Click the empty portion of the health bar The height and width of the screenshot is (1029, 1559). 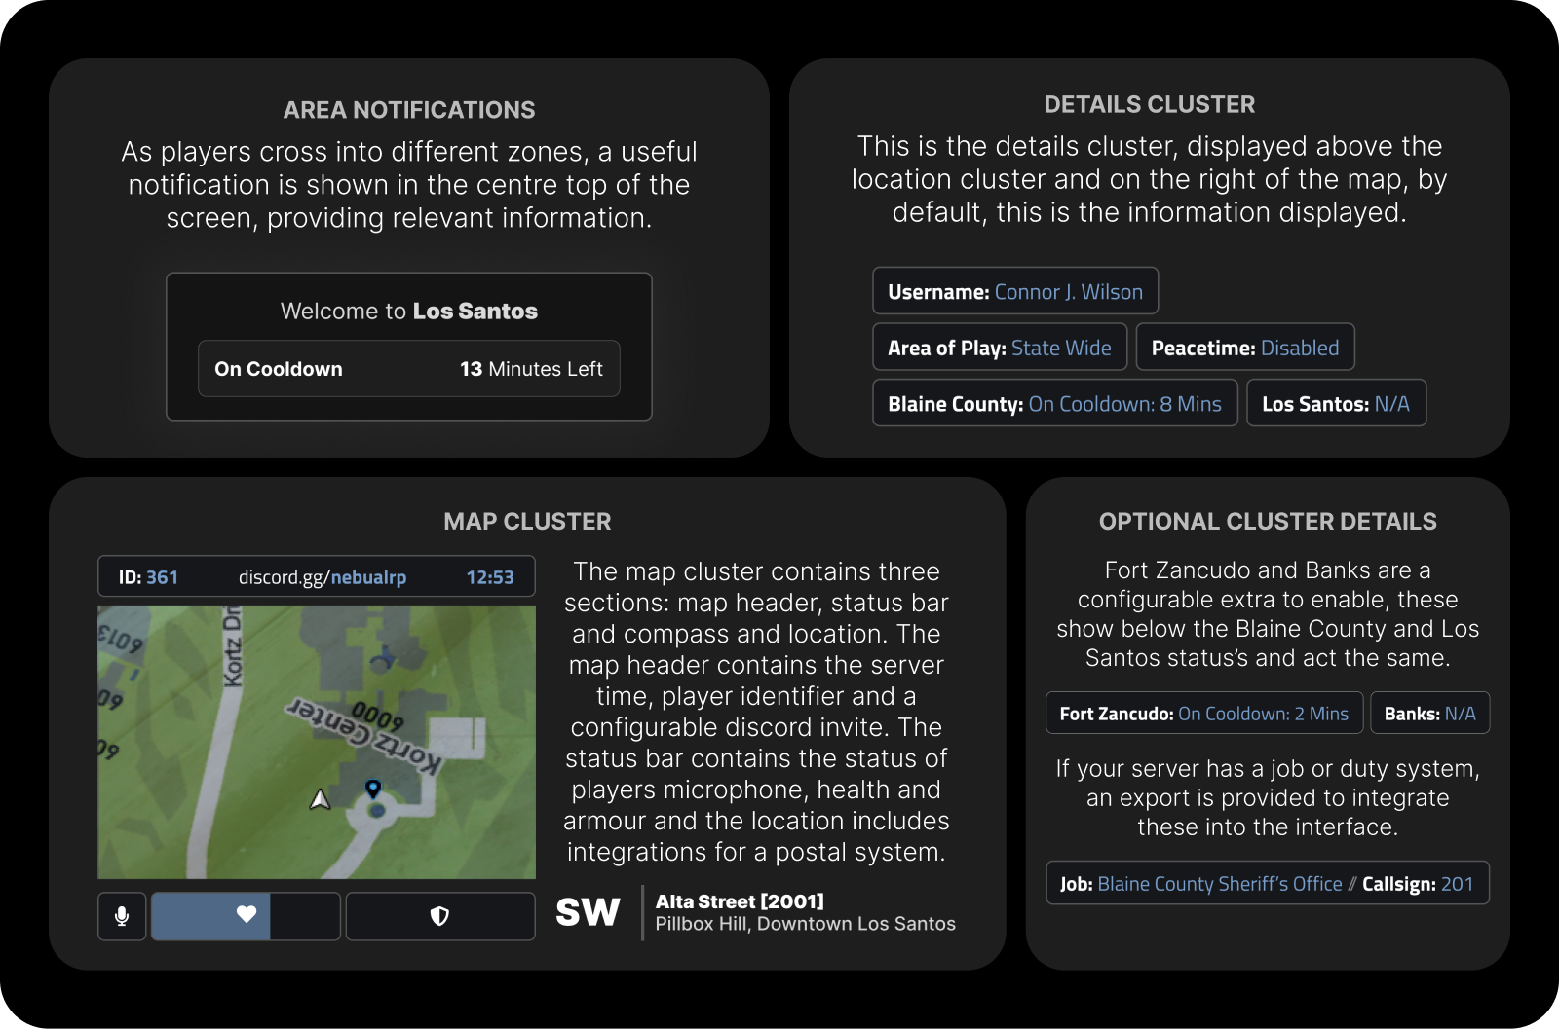[x=305, y=916]
